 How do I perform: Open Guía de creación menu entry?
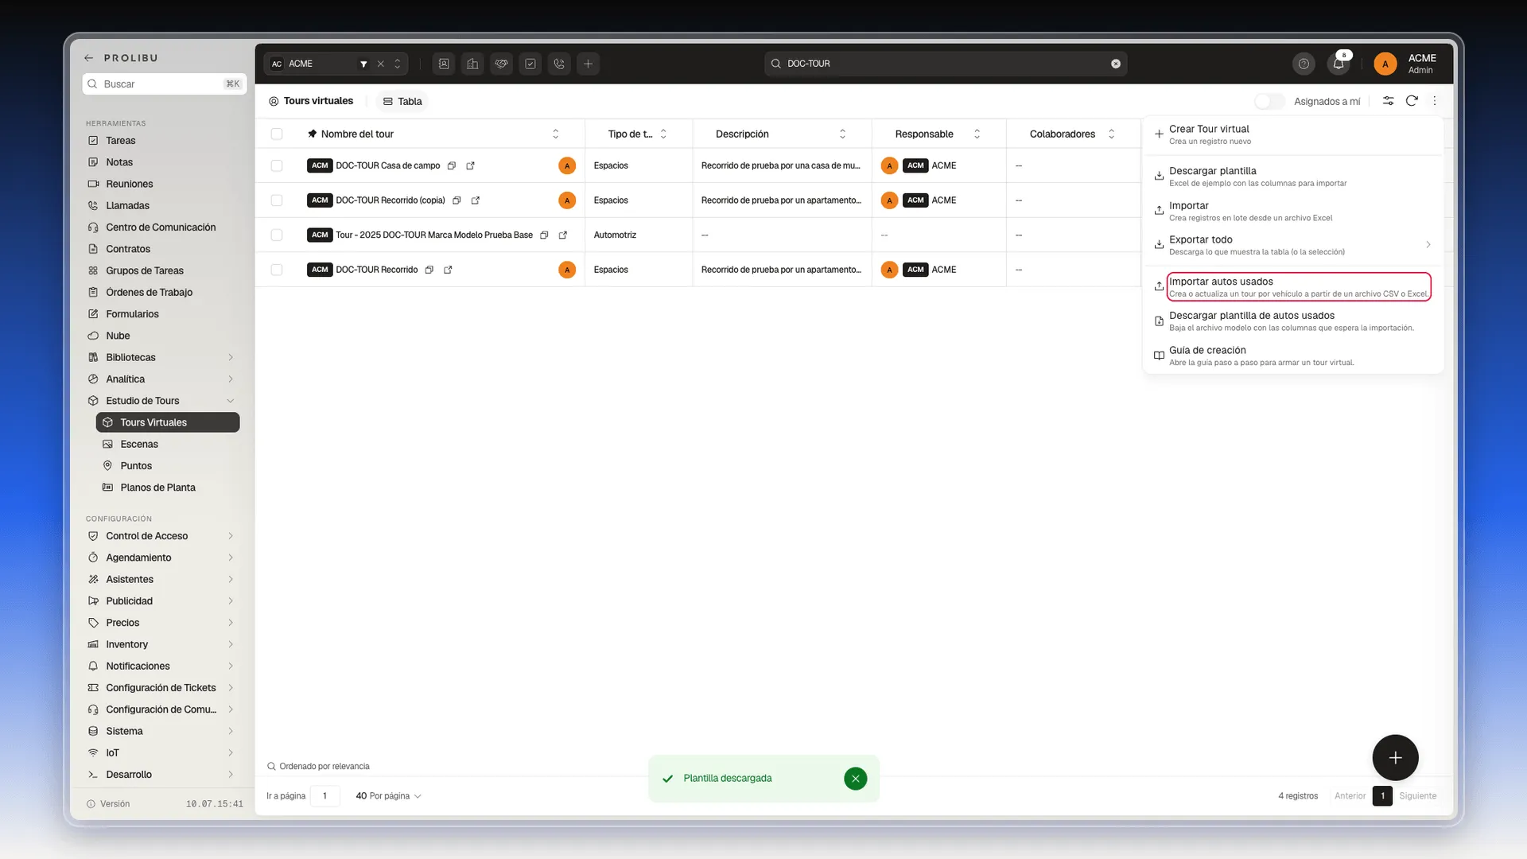click(1292, 356)
